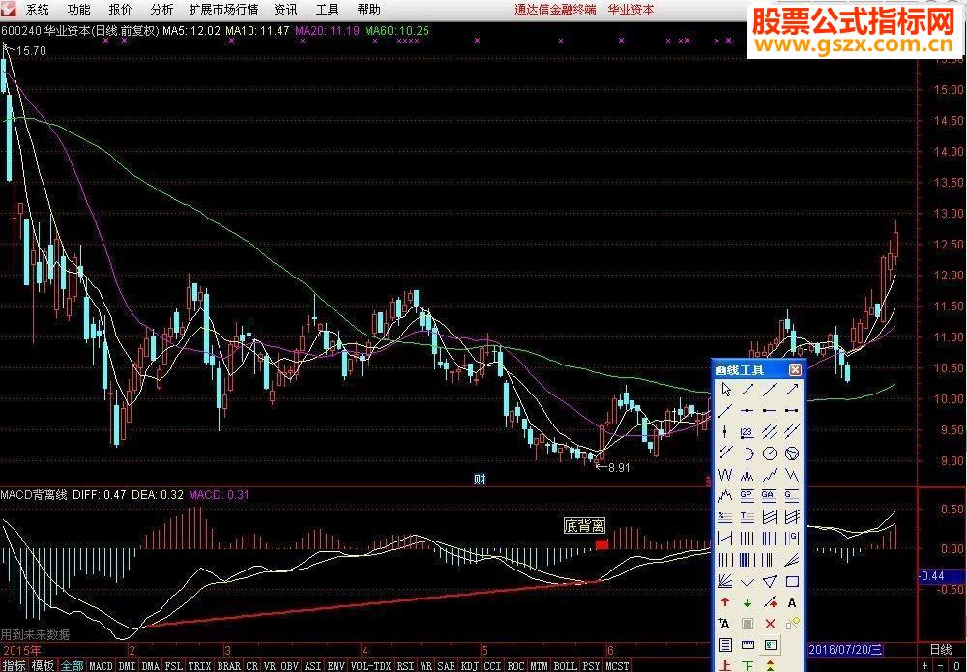Click the highlighted screenshot tool icon
The image size is (967, 672).
[x=770, y=645]
